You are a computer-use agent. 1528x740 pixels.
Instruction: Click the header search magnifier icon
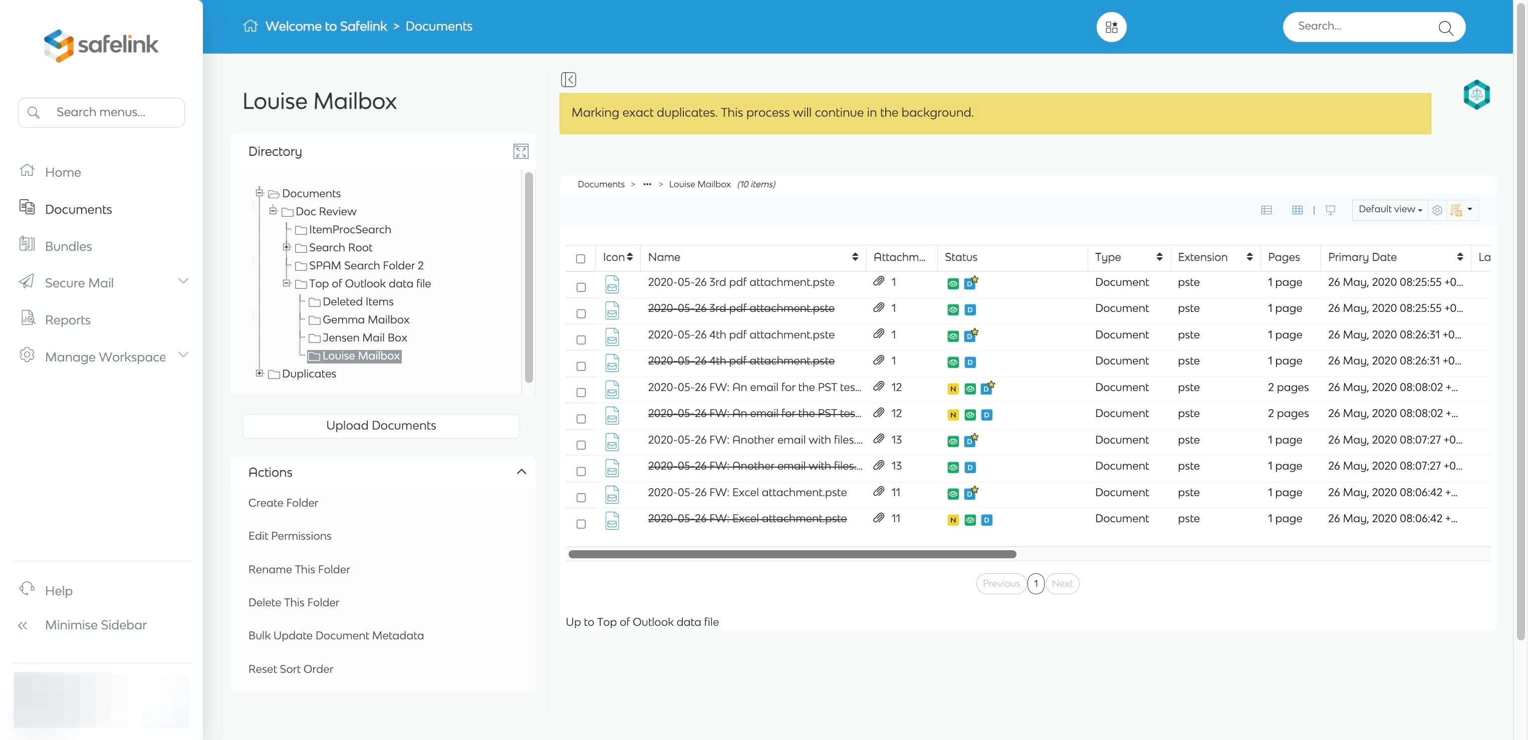pyautogui.click(x=1445, y=27)
